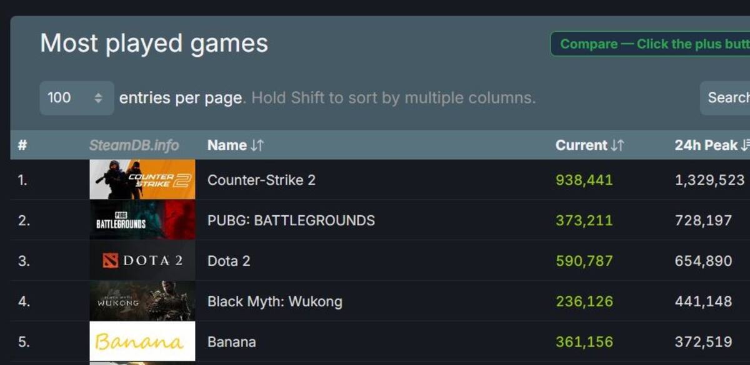Viewport: 750px width, 365px height.
Task: Click the Hold Shift to sort hint text
Action: click(x=394, y=98)
